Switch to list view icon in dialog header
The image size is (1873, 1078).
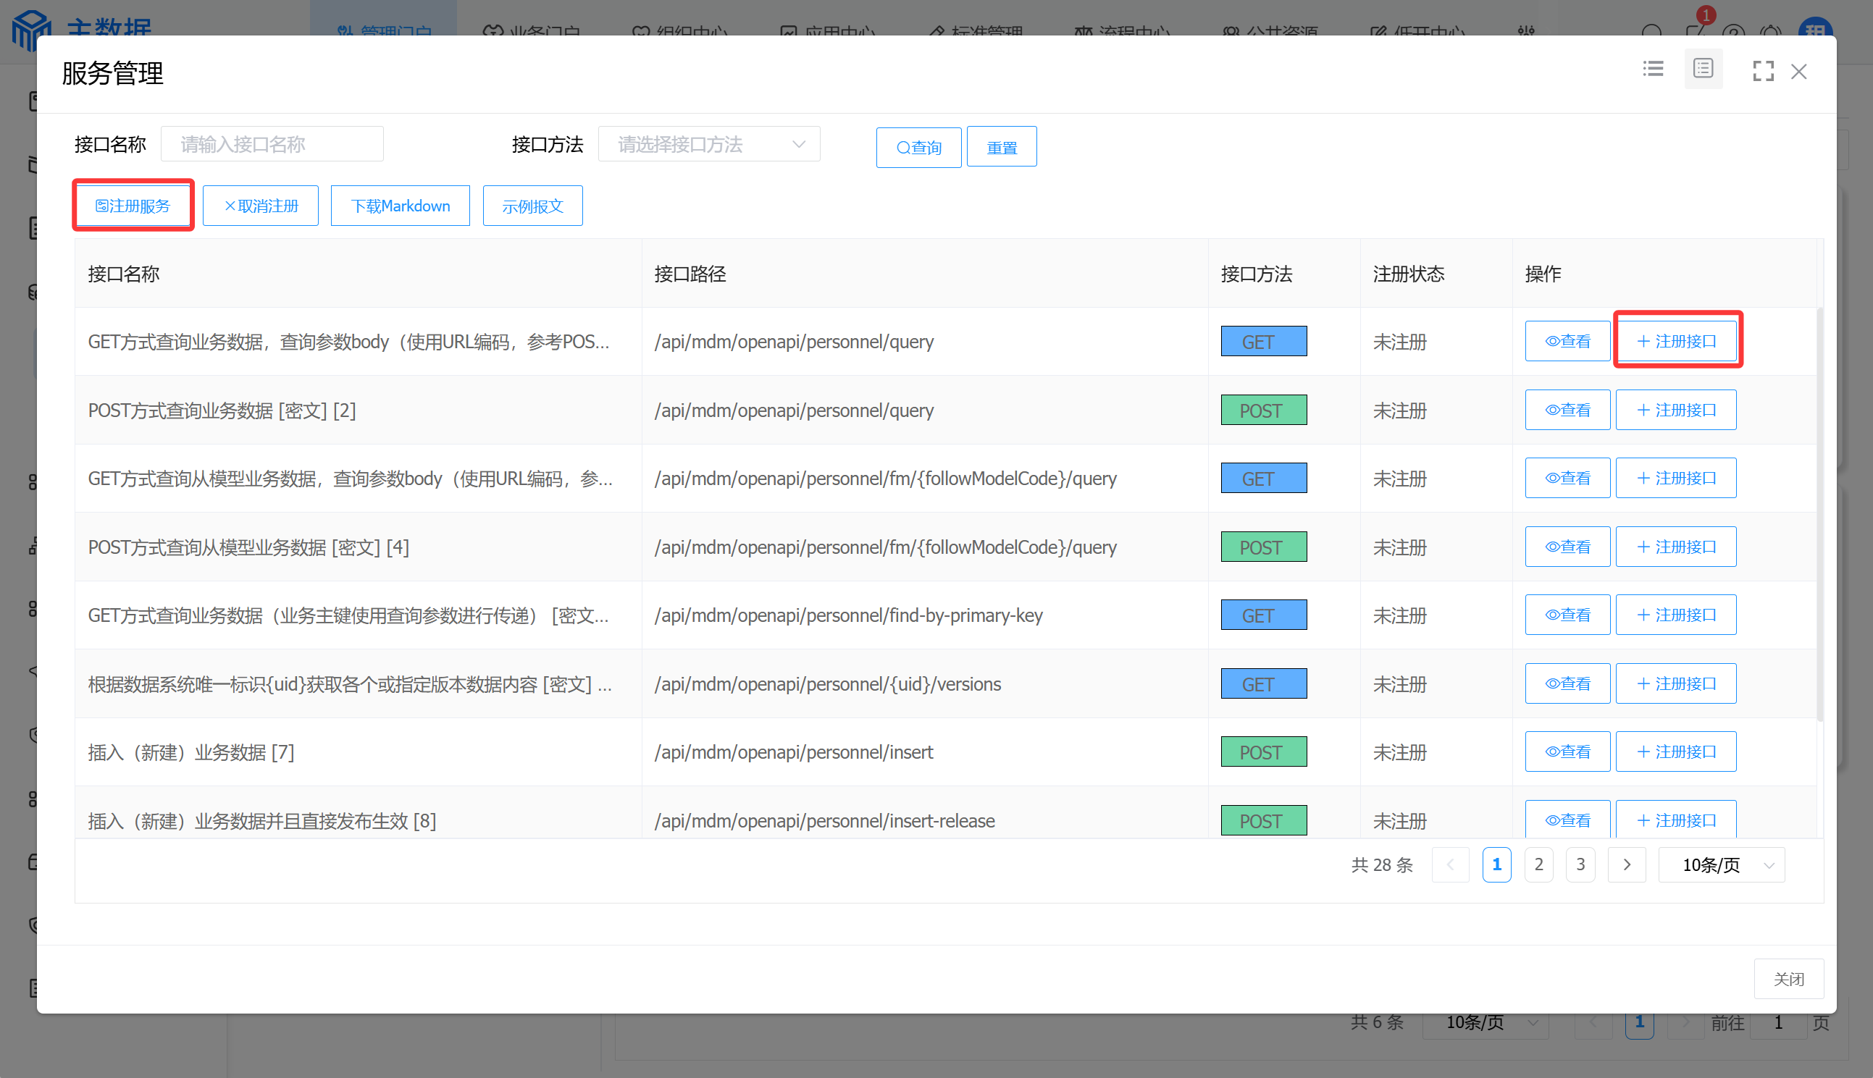[x=1652, y=69]
